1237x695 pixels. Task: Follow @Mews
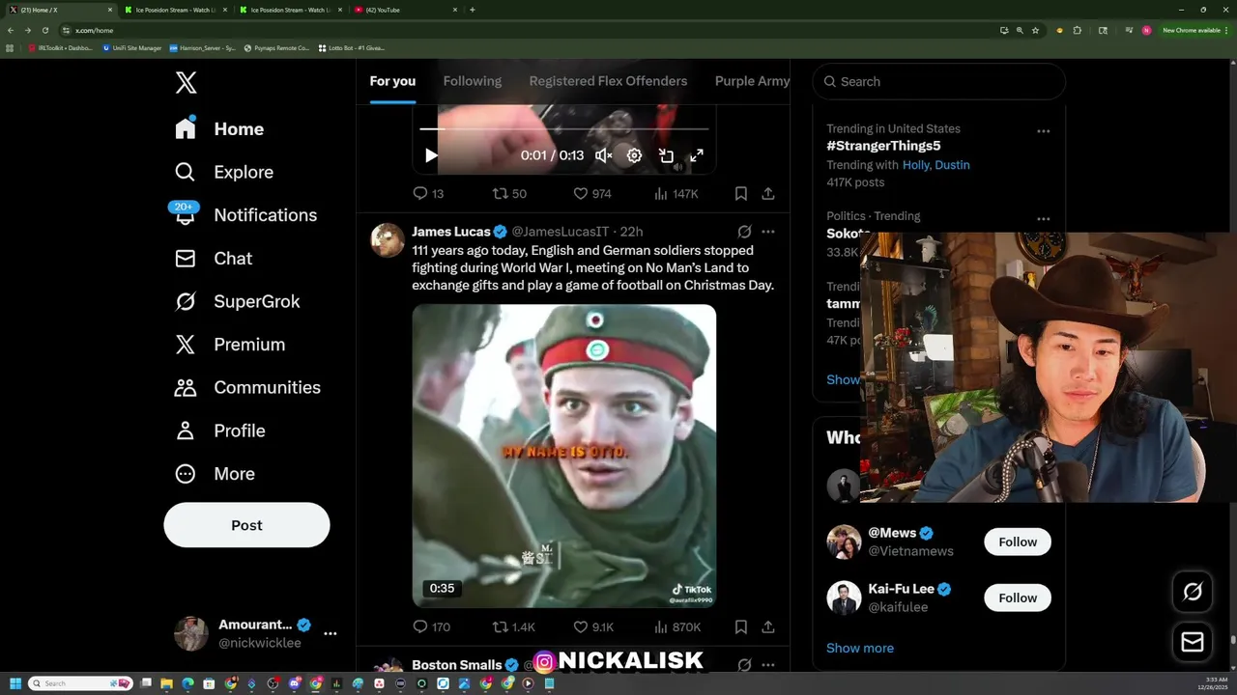[1018, 542]
